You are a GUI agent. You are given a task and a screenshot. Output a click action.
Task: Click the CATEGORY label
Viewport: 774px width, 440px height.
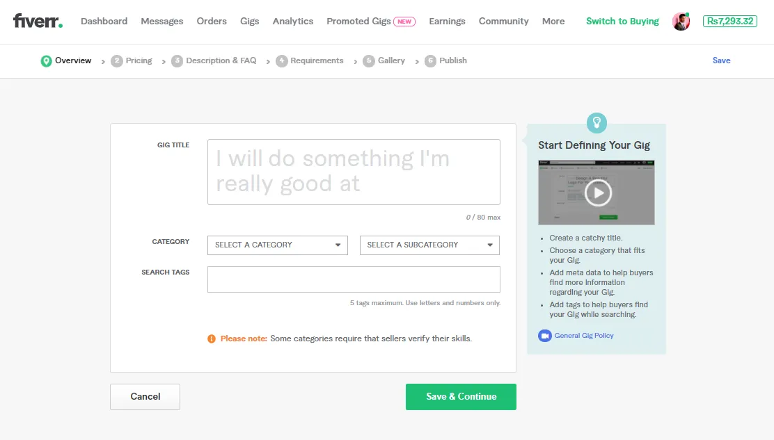(171, 241)
